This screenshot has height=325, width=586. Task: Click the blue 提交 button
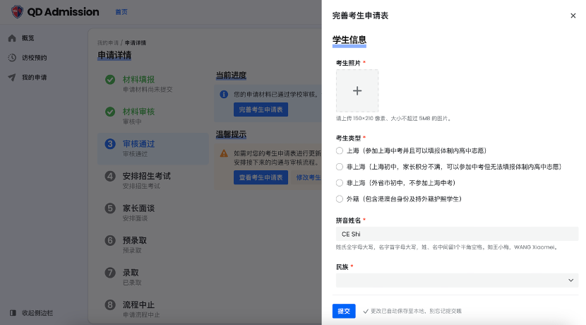[344, 311]
